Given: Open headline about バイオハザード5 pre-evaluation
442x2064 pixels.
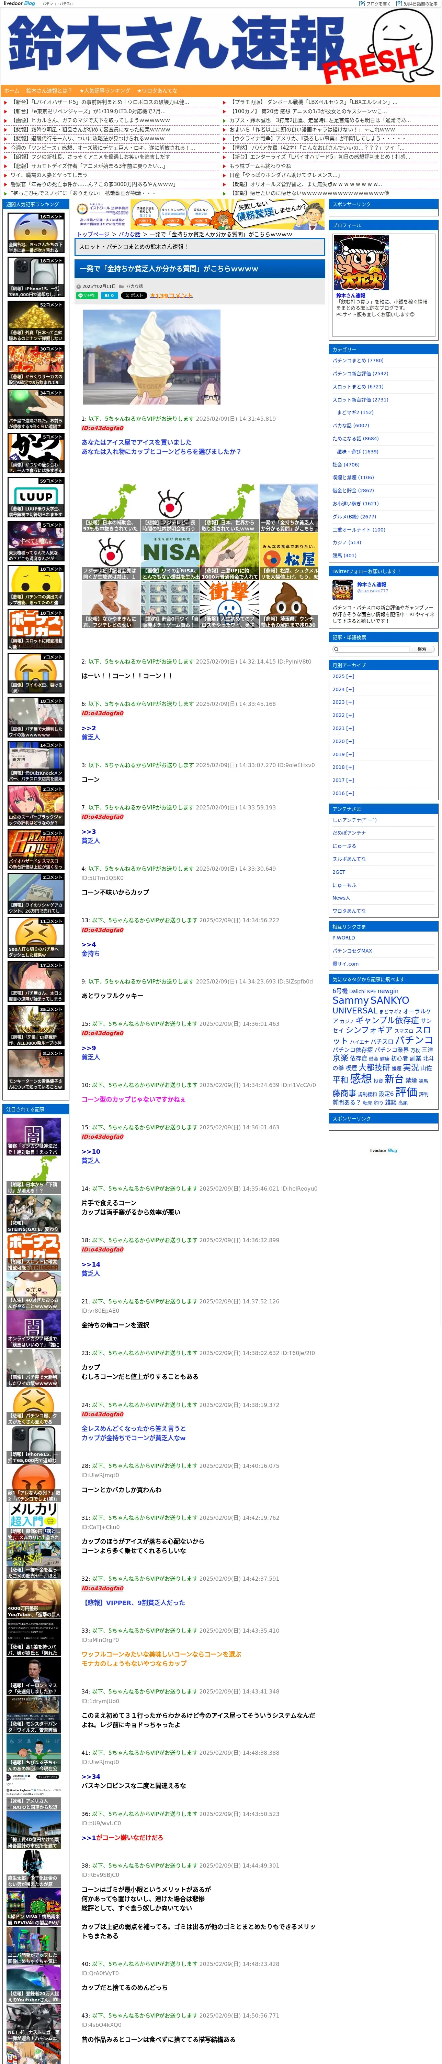Looking at the screenshot, I should click(x=100, y=103).
